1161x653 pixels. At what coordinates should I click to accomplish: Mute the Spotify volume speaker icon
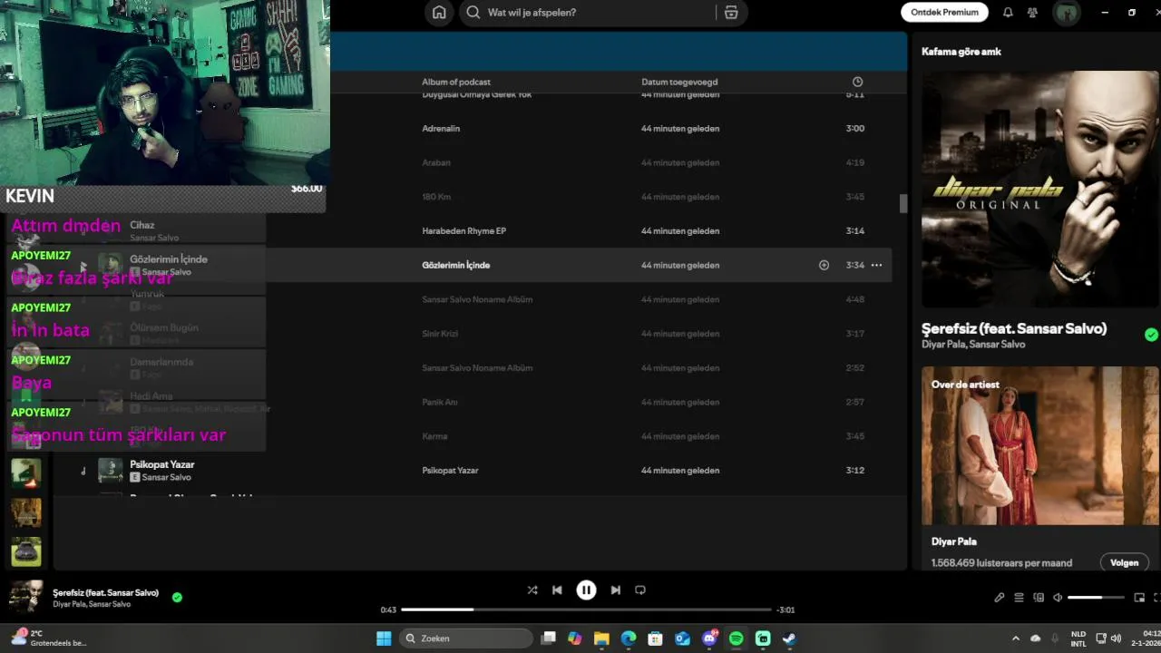[x=1058, y=598]
